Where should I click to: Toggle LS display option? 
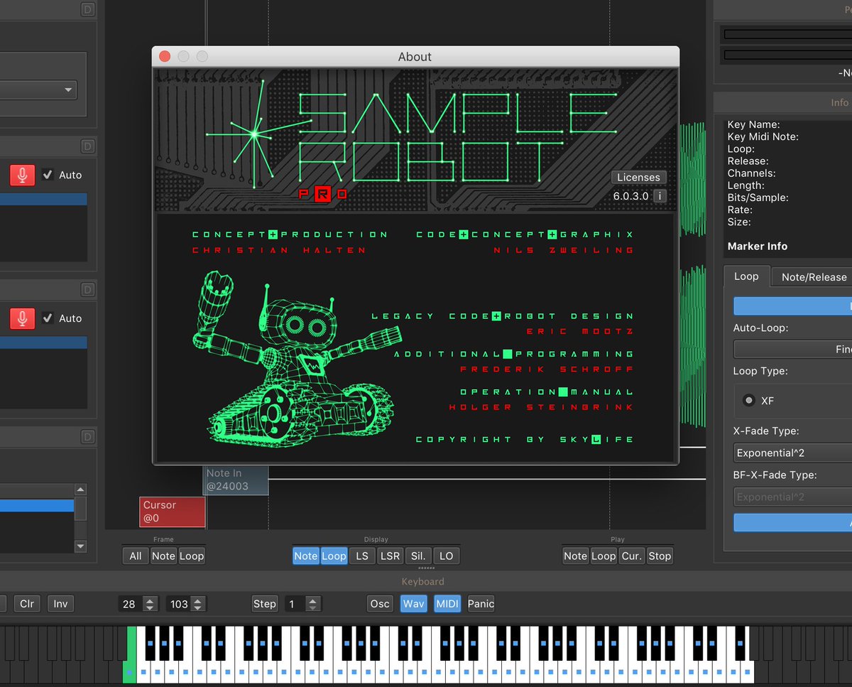click(x=362, y=556)
